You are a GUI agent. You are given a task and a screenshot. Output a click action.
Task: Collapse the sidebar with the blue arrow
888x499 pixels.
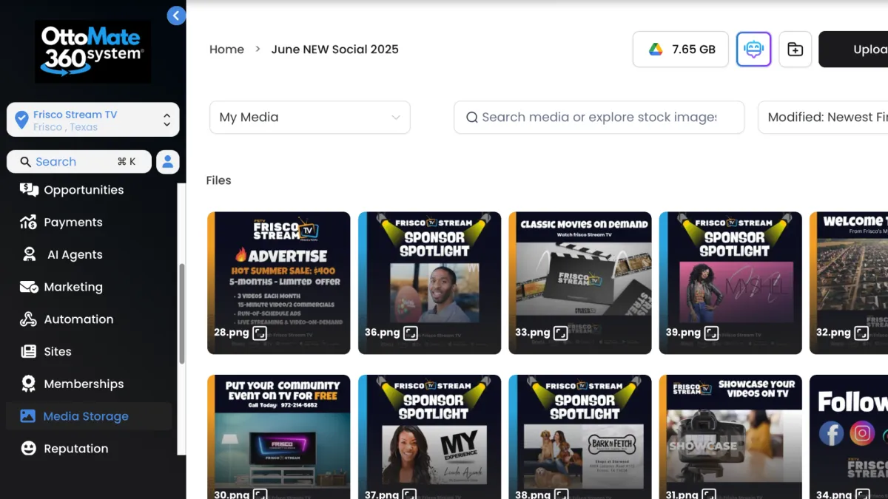176,16
